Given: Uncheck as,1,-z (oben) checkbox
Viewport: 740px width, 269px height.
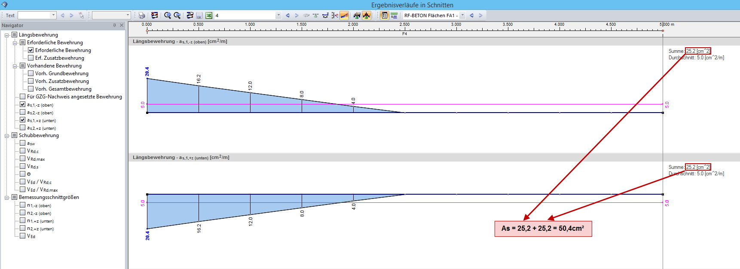Looking at the screenshot, I should 23,104.
